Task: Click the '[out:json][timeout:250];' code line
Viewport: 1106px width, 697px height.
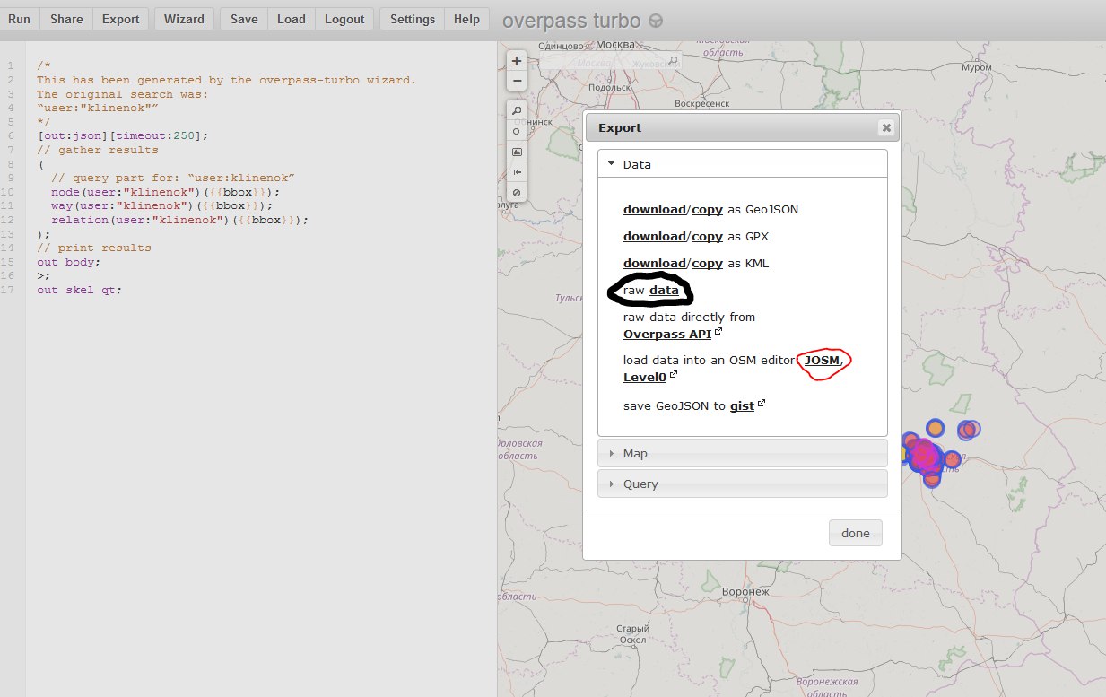Action: coord(123,136)
